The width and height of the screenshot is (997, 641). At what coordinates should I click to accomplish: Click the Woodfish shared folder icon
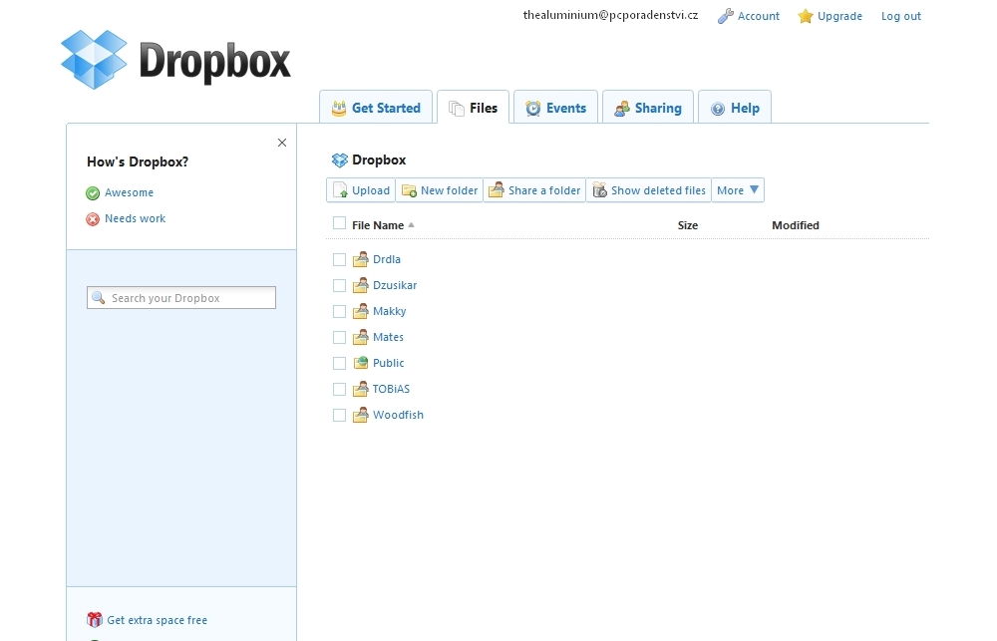pyautogui.click(x=361, y=415)
